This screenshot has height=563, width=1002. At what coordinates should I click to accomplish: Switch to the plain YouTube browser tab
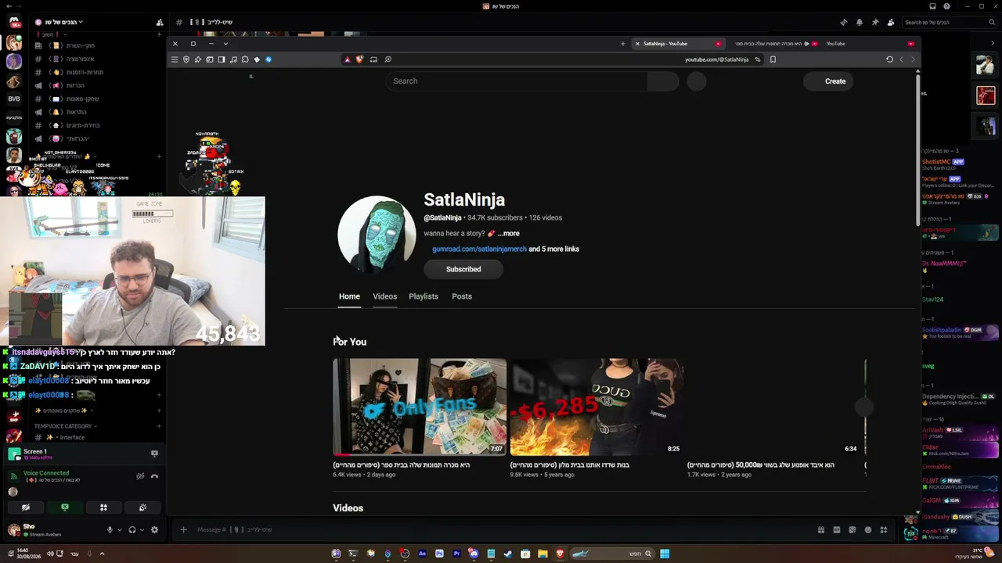[870, 44]
